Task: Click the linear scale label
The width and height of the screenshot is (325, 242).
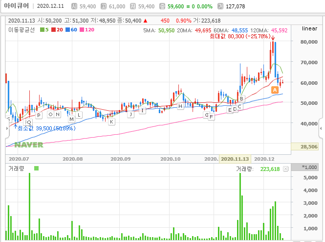Action: tap(309, 28)
